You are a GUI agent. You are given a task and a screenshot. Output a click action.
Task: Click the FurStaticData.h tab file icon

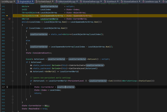click(36, 2)
